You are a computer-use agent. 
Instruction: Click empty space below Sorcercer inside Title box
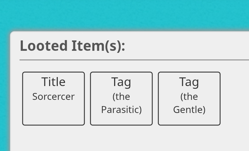point(54,113)
